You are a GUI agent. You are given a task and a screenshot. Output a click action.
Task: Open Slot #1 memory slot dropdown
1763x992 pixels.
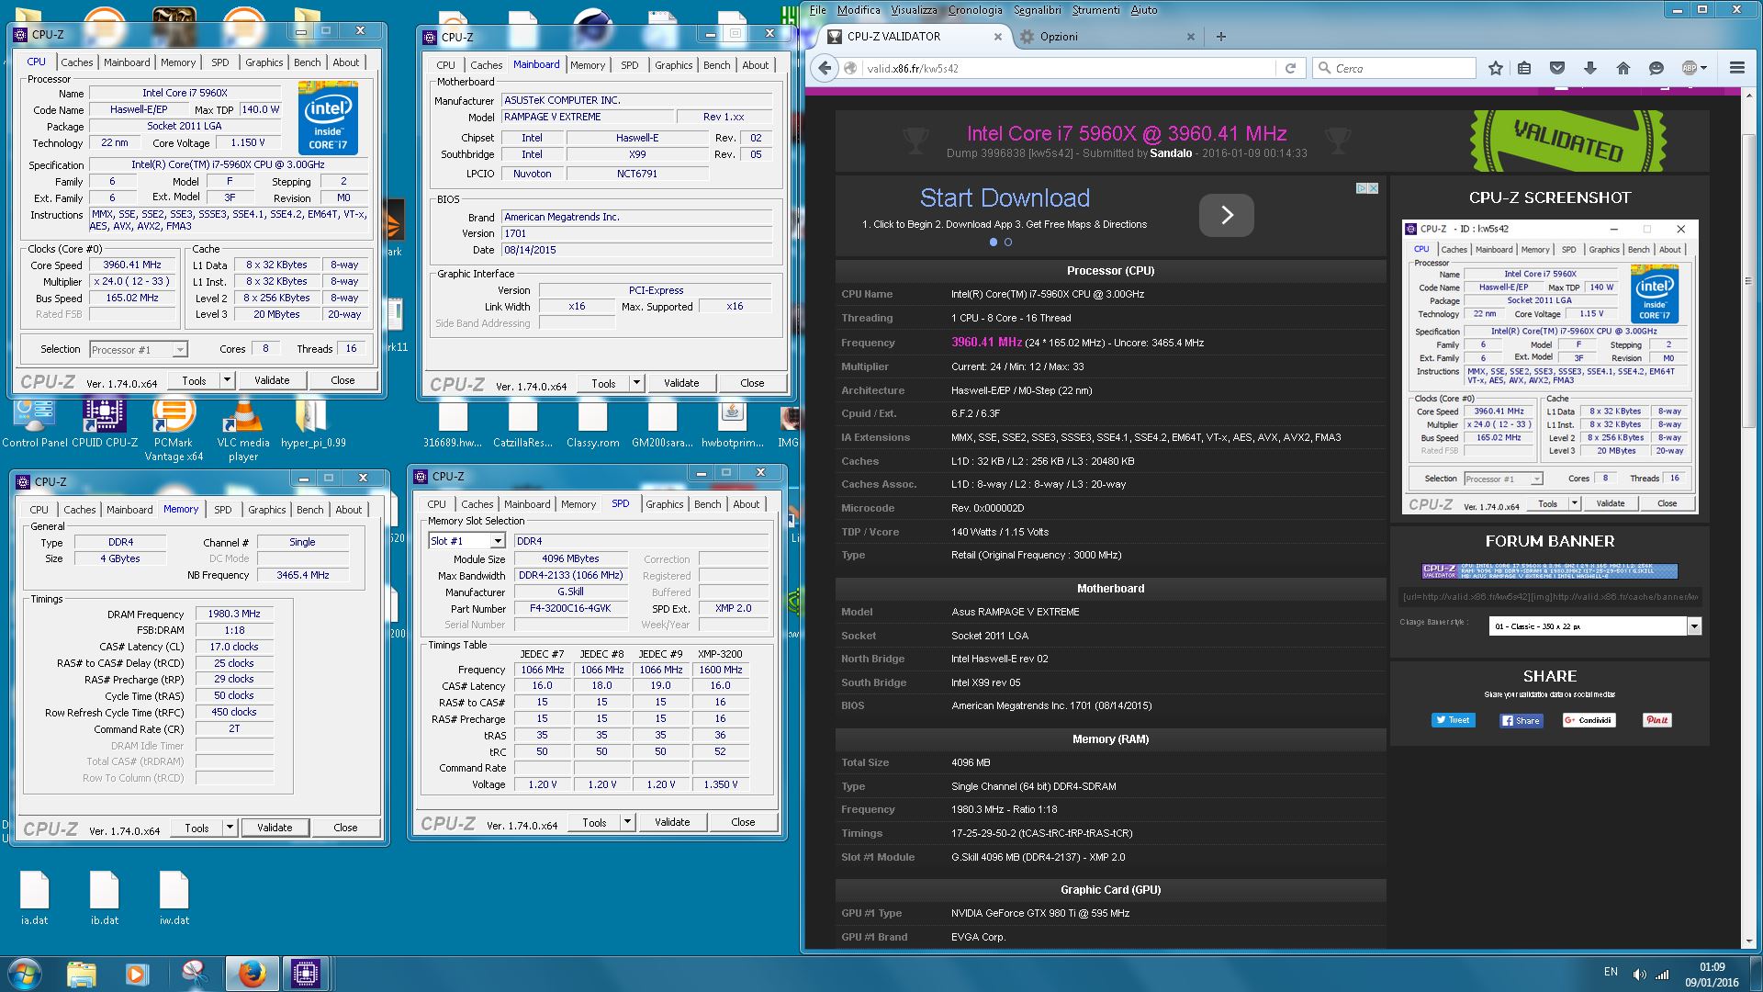click(x=467, y=541)
